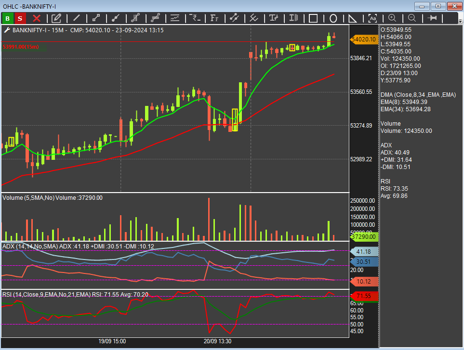The image size is (464, 350).
Task: Open the edit drawing pencil tool
Action: [56, 18]
